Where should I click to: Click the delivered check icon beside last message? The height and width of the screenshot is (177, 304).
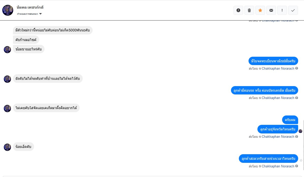pos(301,160)
